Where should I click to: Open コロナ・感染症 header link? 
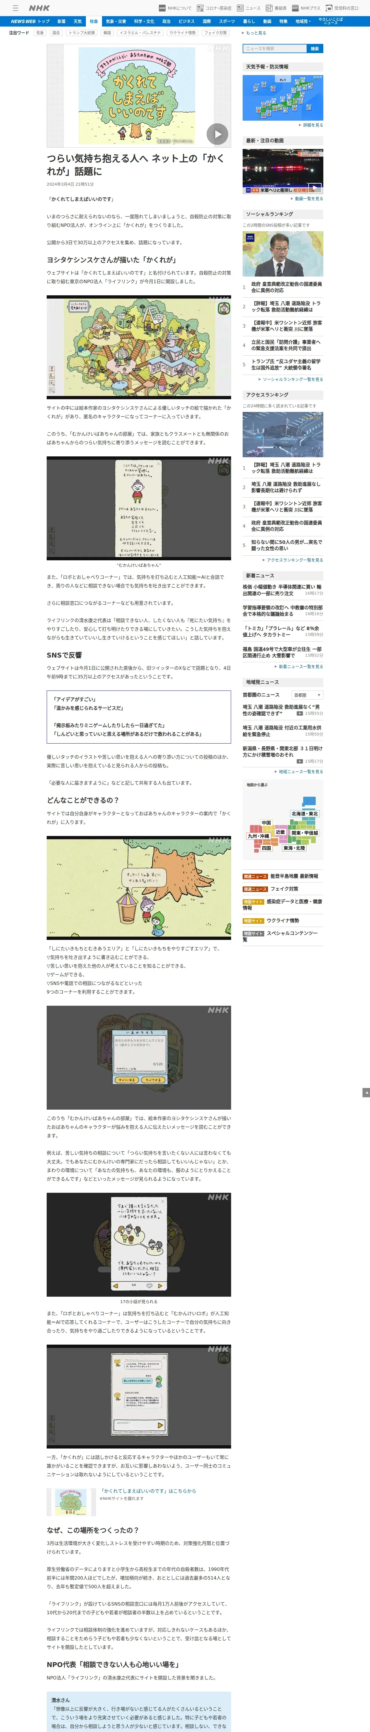(214, 8)
